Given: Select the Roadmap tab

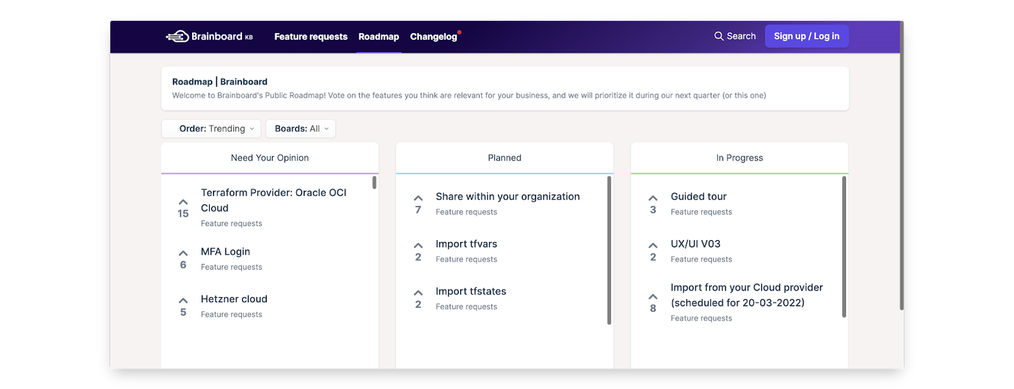Looking at the screenshot, I should (379, 37).
